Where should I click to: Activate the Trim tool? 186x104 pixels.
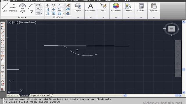click(x=59, y=5)
